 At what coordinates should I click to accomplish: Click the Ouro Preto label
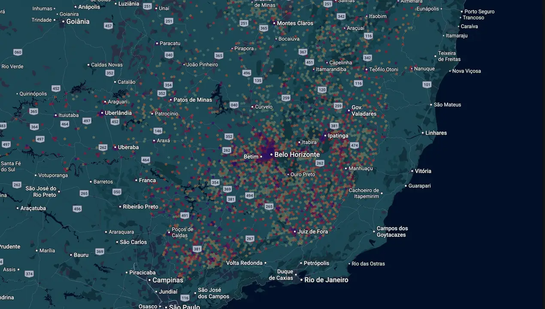pos(303,174)
